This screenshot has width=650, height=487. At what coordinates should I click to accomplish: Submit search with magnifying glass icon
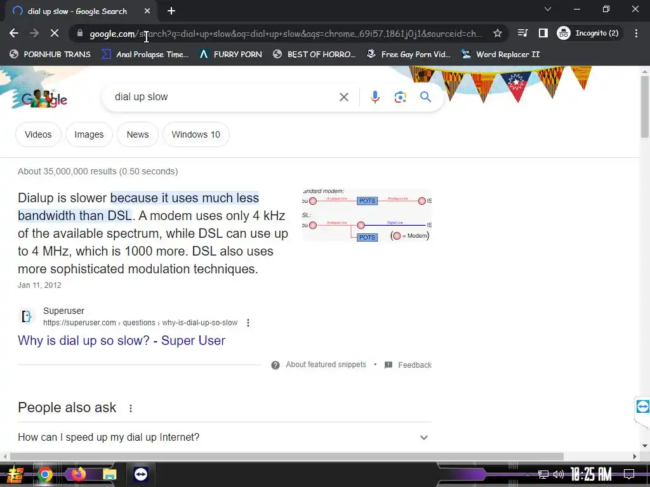tap(425, 97)
